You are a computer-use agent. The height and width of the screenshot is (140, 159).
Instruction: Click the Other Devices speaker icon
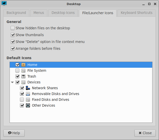click(x=28, y=105)
